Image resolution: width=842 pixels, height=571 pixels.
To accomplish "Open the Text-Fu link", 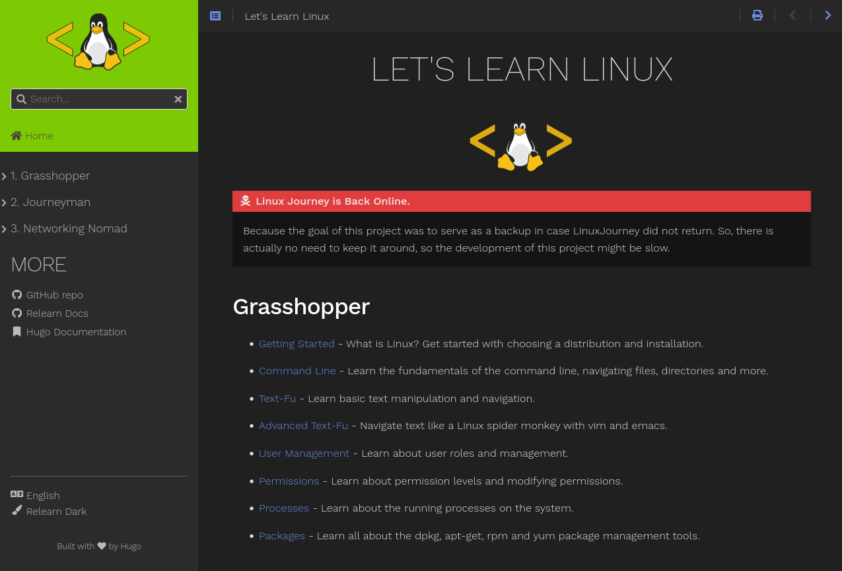I will [277, 398].
